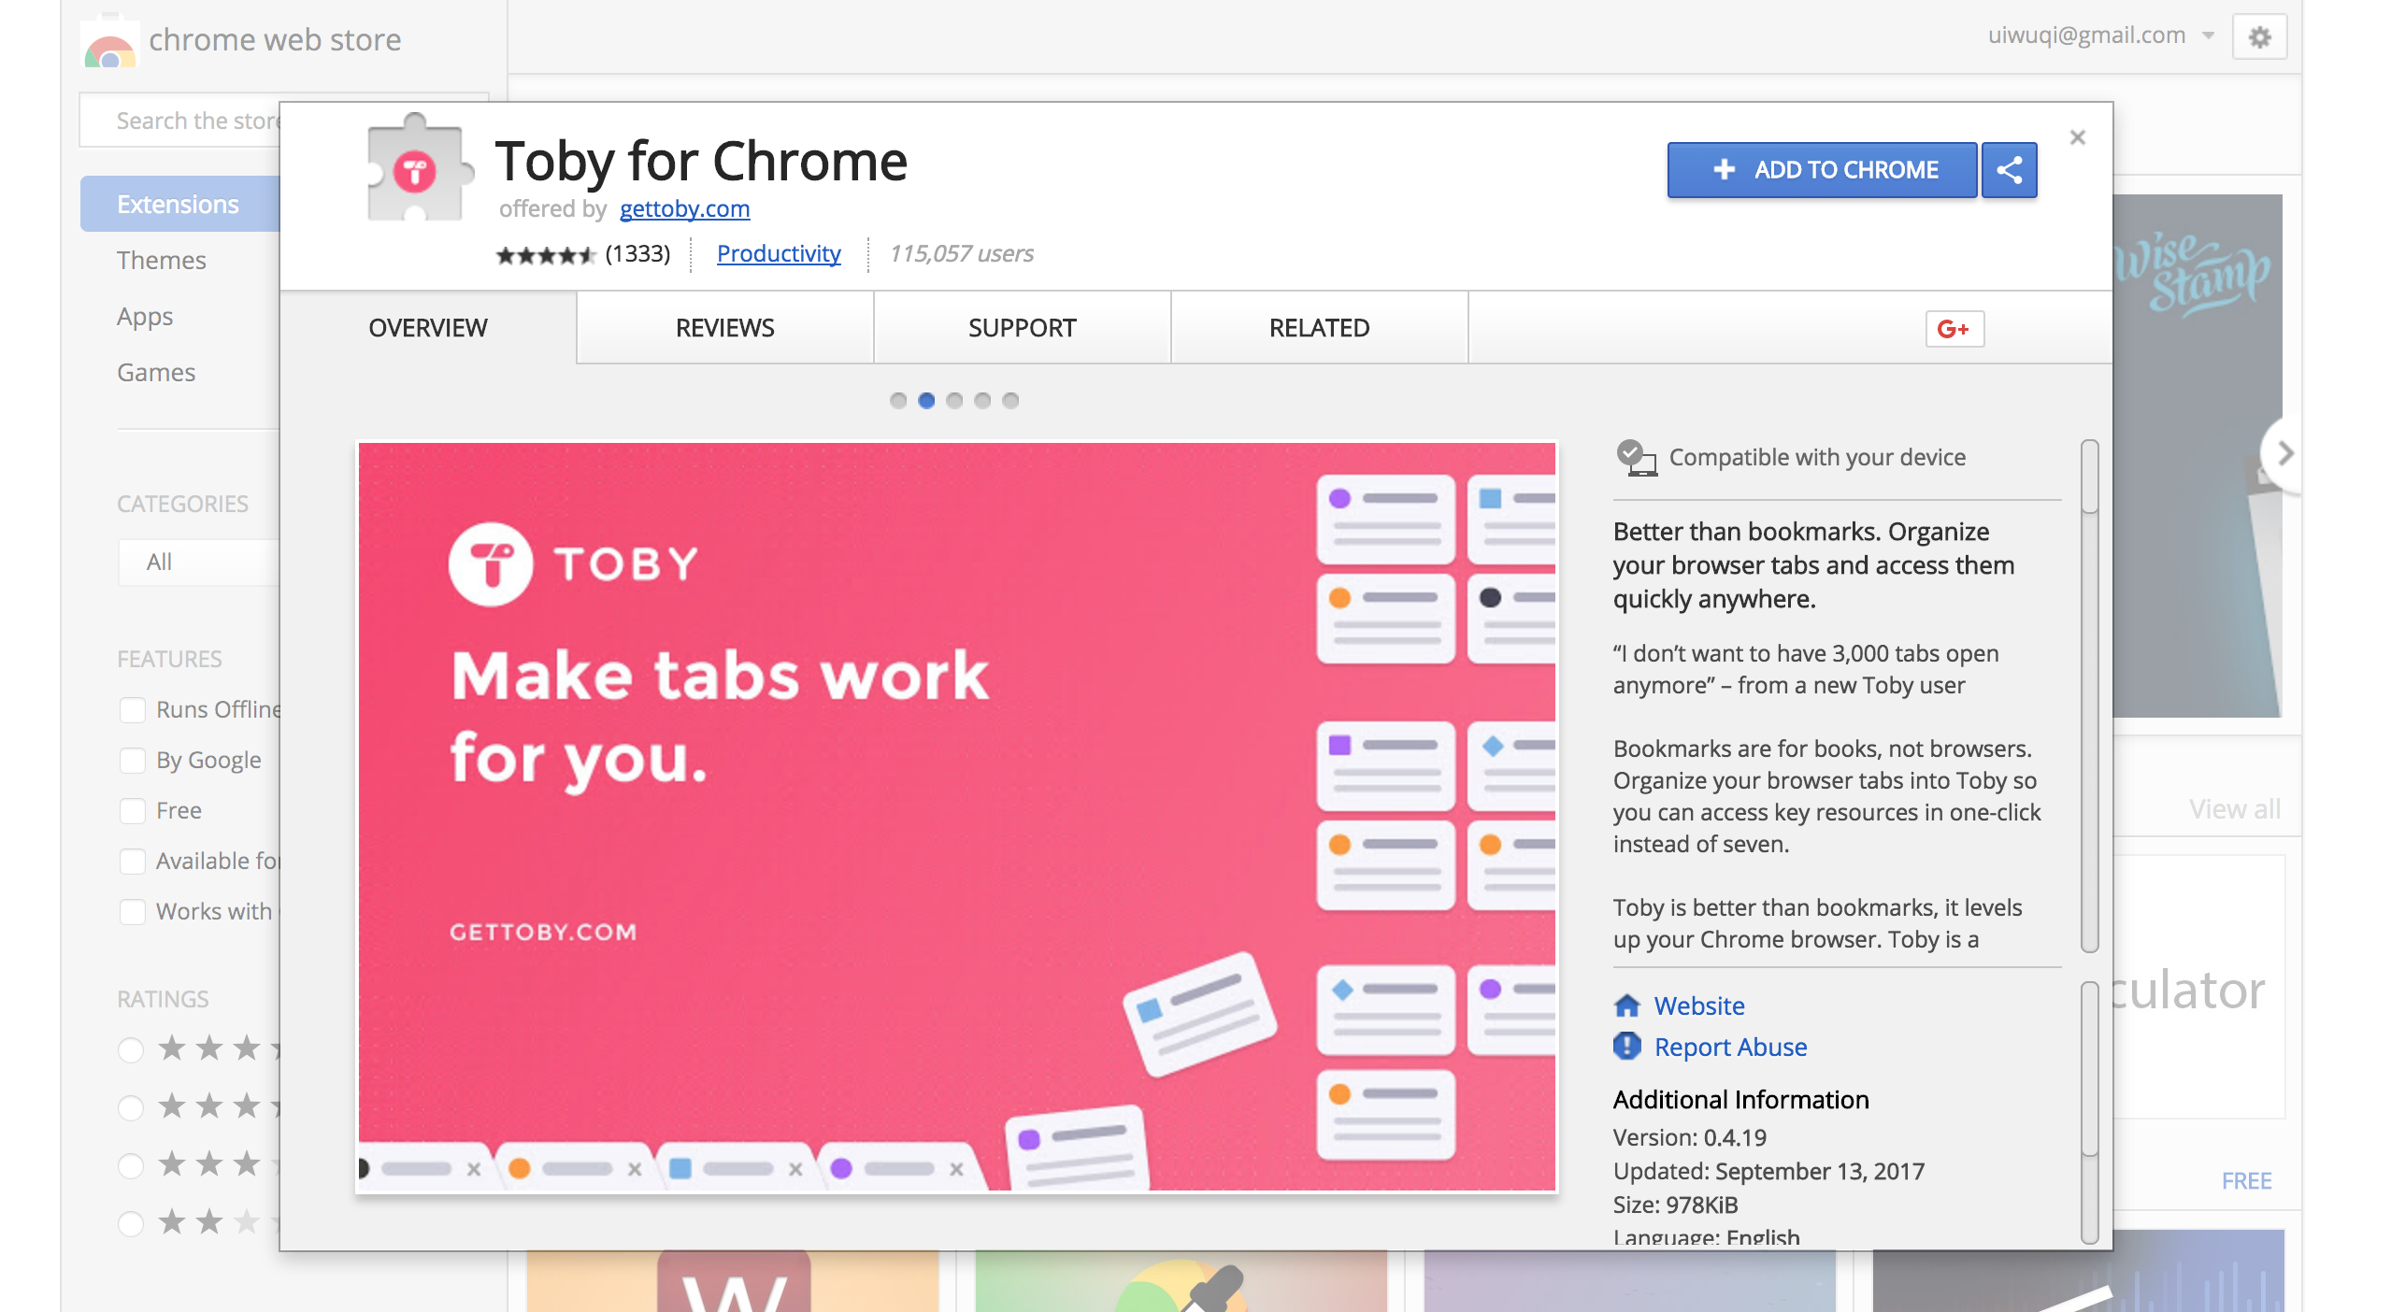Viewport: 2391px width, 1312px height.
Task: Click the Report Abuse exclamation icon
Action: click(1627, 1047)
